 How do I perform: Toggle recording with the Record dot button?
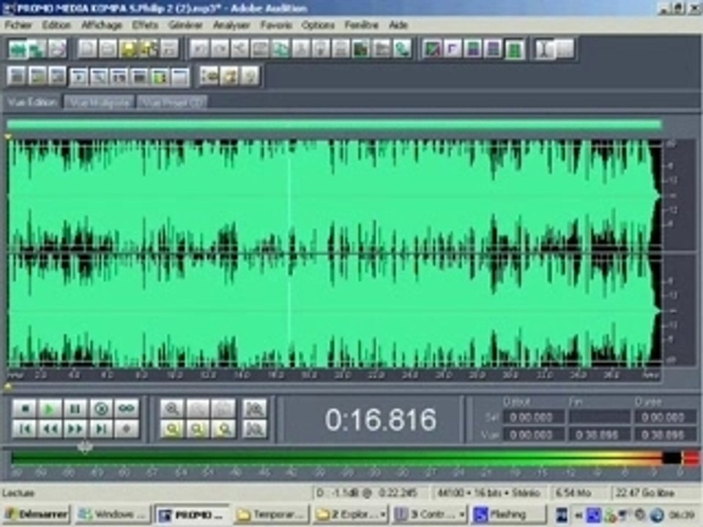coord(127,429)
